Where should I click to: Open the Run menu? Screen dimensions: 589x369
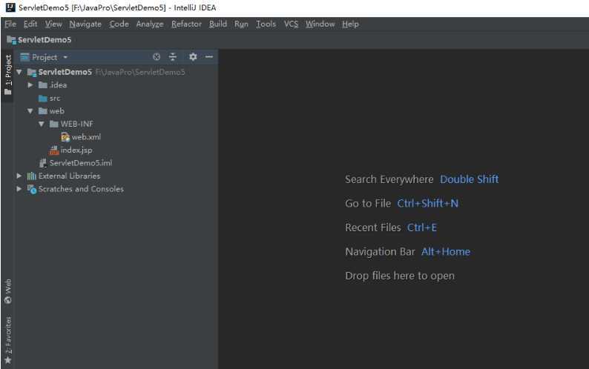[x=241, y=24]
